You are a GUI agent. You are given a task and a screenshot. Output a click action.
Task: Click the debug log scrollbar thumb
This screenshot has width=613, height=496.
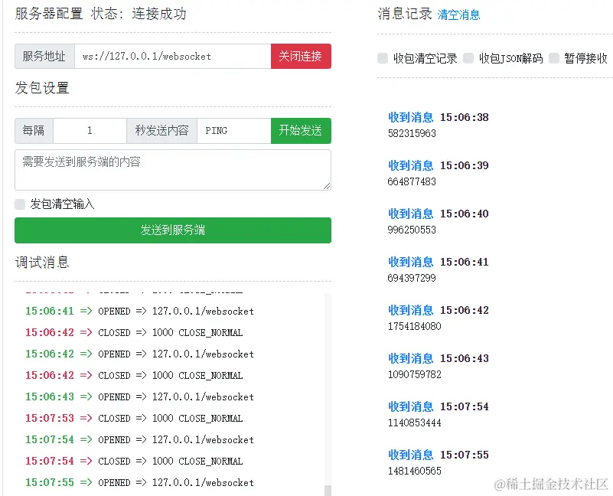(328, 490)
